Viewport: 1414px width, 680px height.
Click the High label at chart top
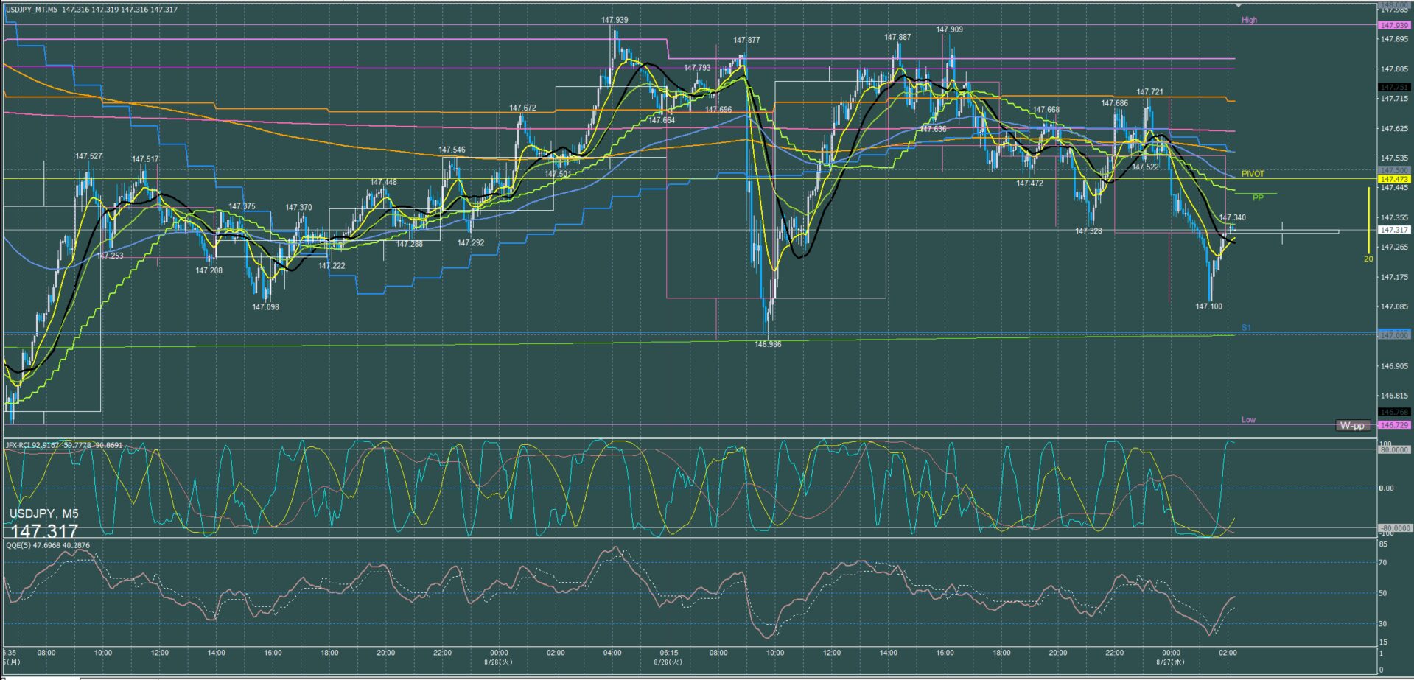tap(1249, 20)
